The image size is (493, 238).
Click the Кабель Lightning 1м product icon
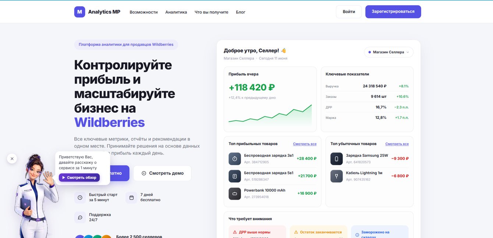(x=337, y=176)
